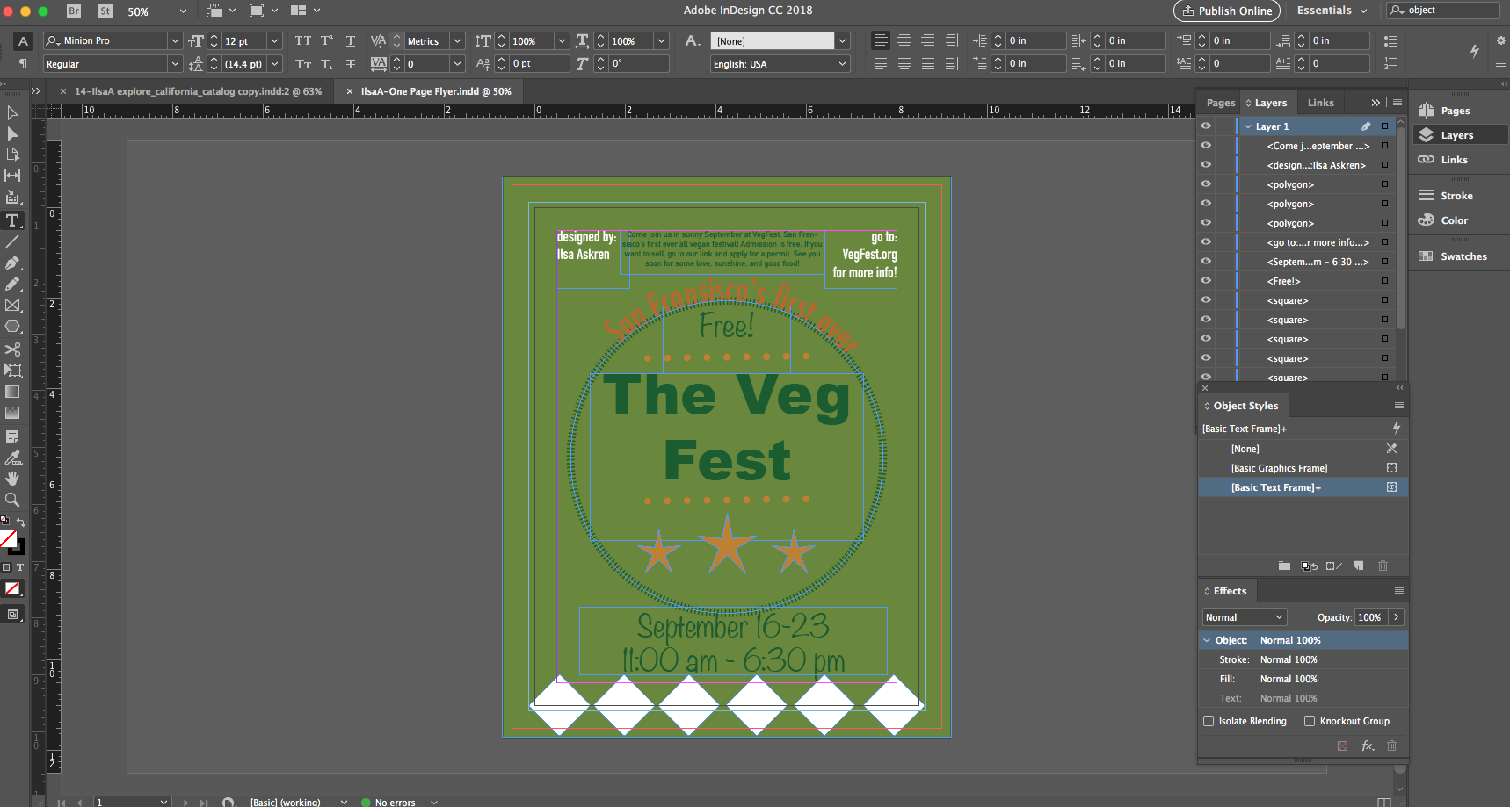The width and height of the screenshot is (1510, 807).
Task: Select the Hand tool
Action: 12,479
